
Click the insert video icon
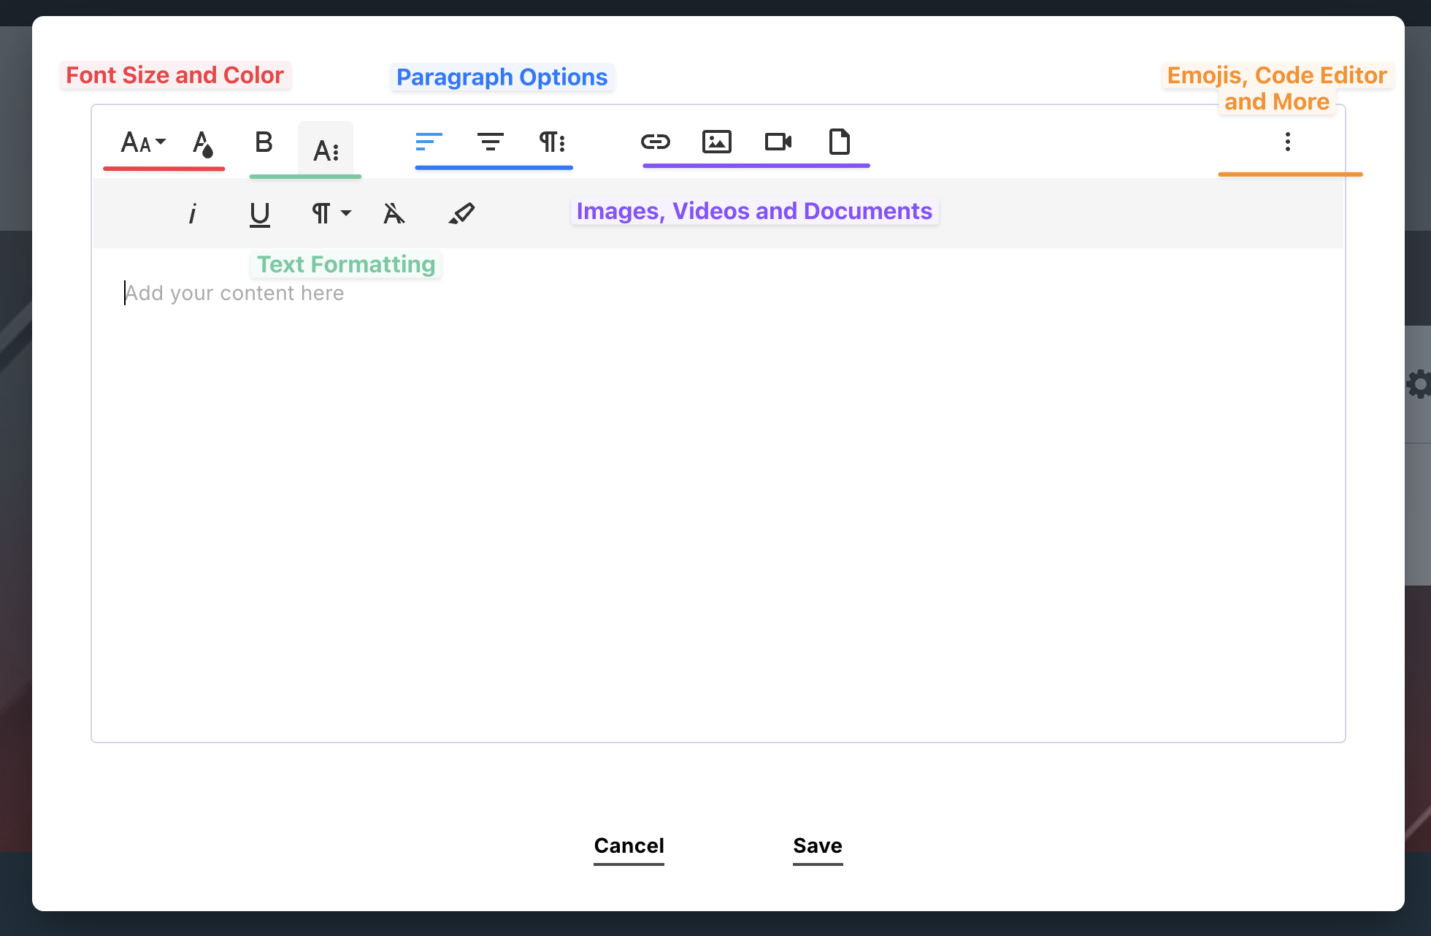pyautogui.click(x=778, y=142)
